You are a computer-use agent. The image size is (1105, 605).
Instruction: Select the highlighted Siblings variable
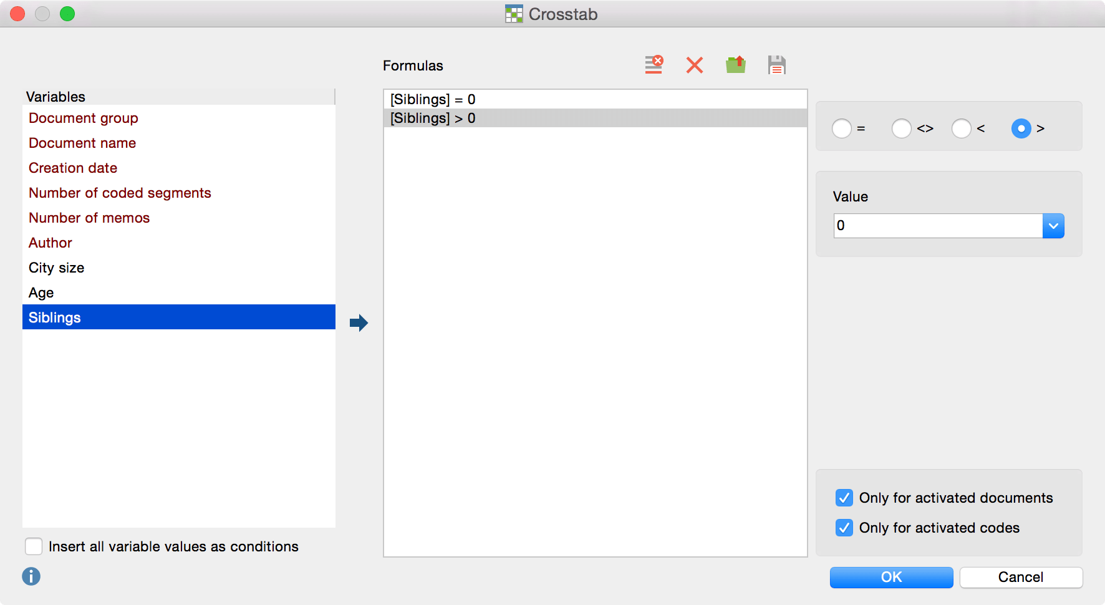pyautogui.click(x=179, y=317)
